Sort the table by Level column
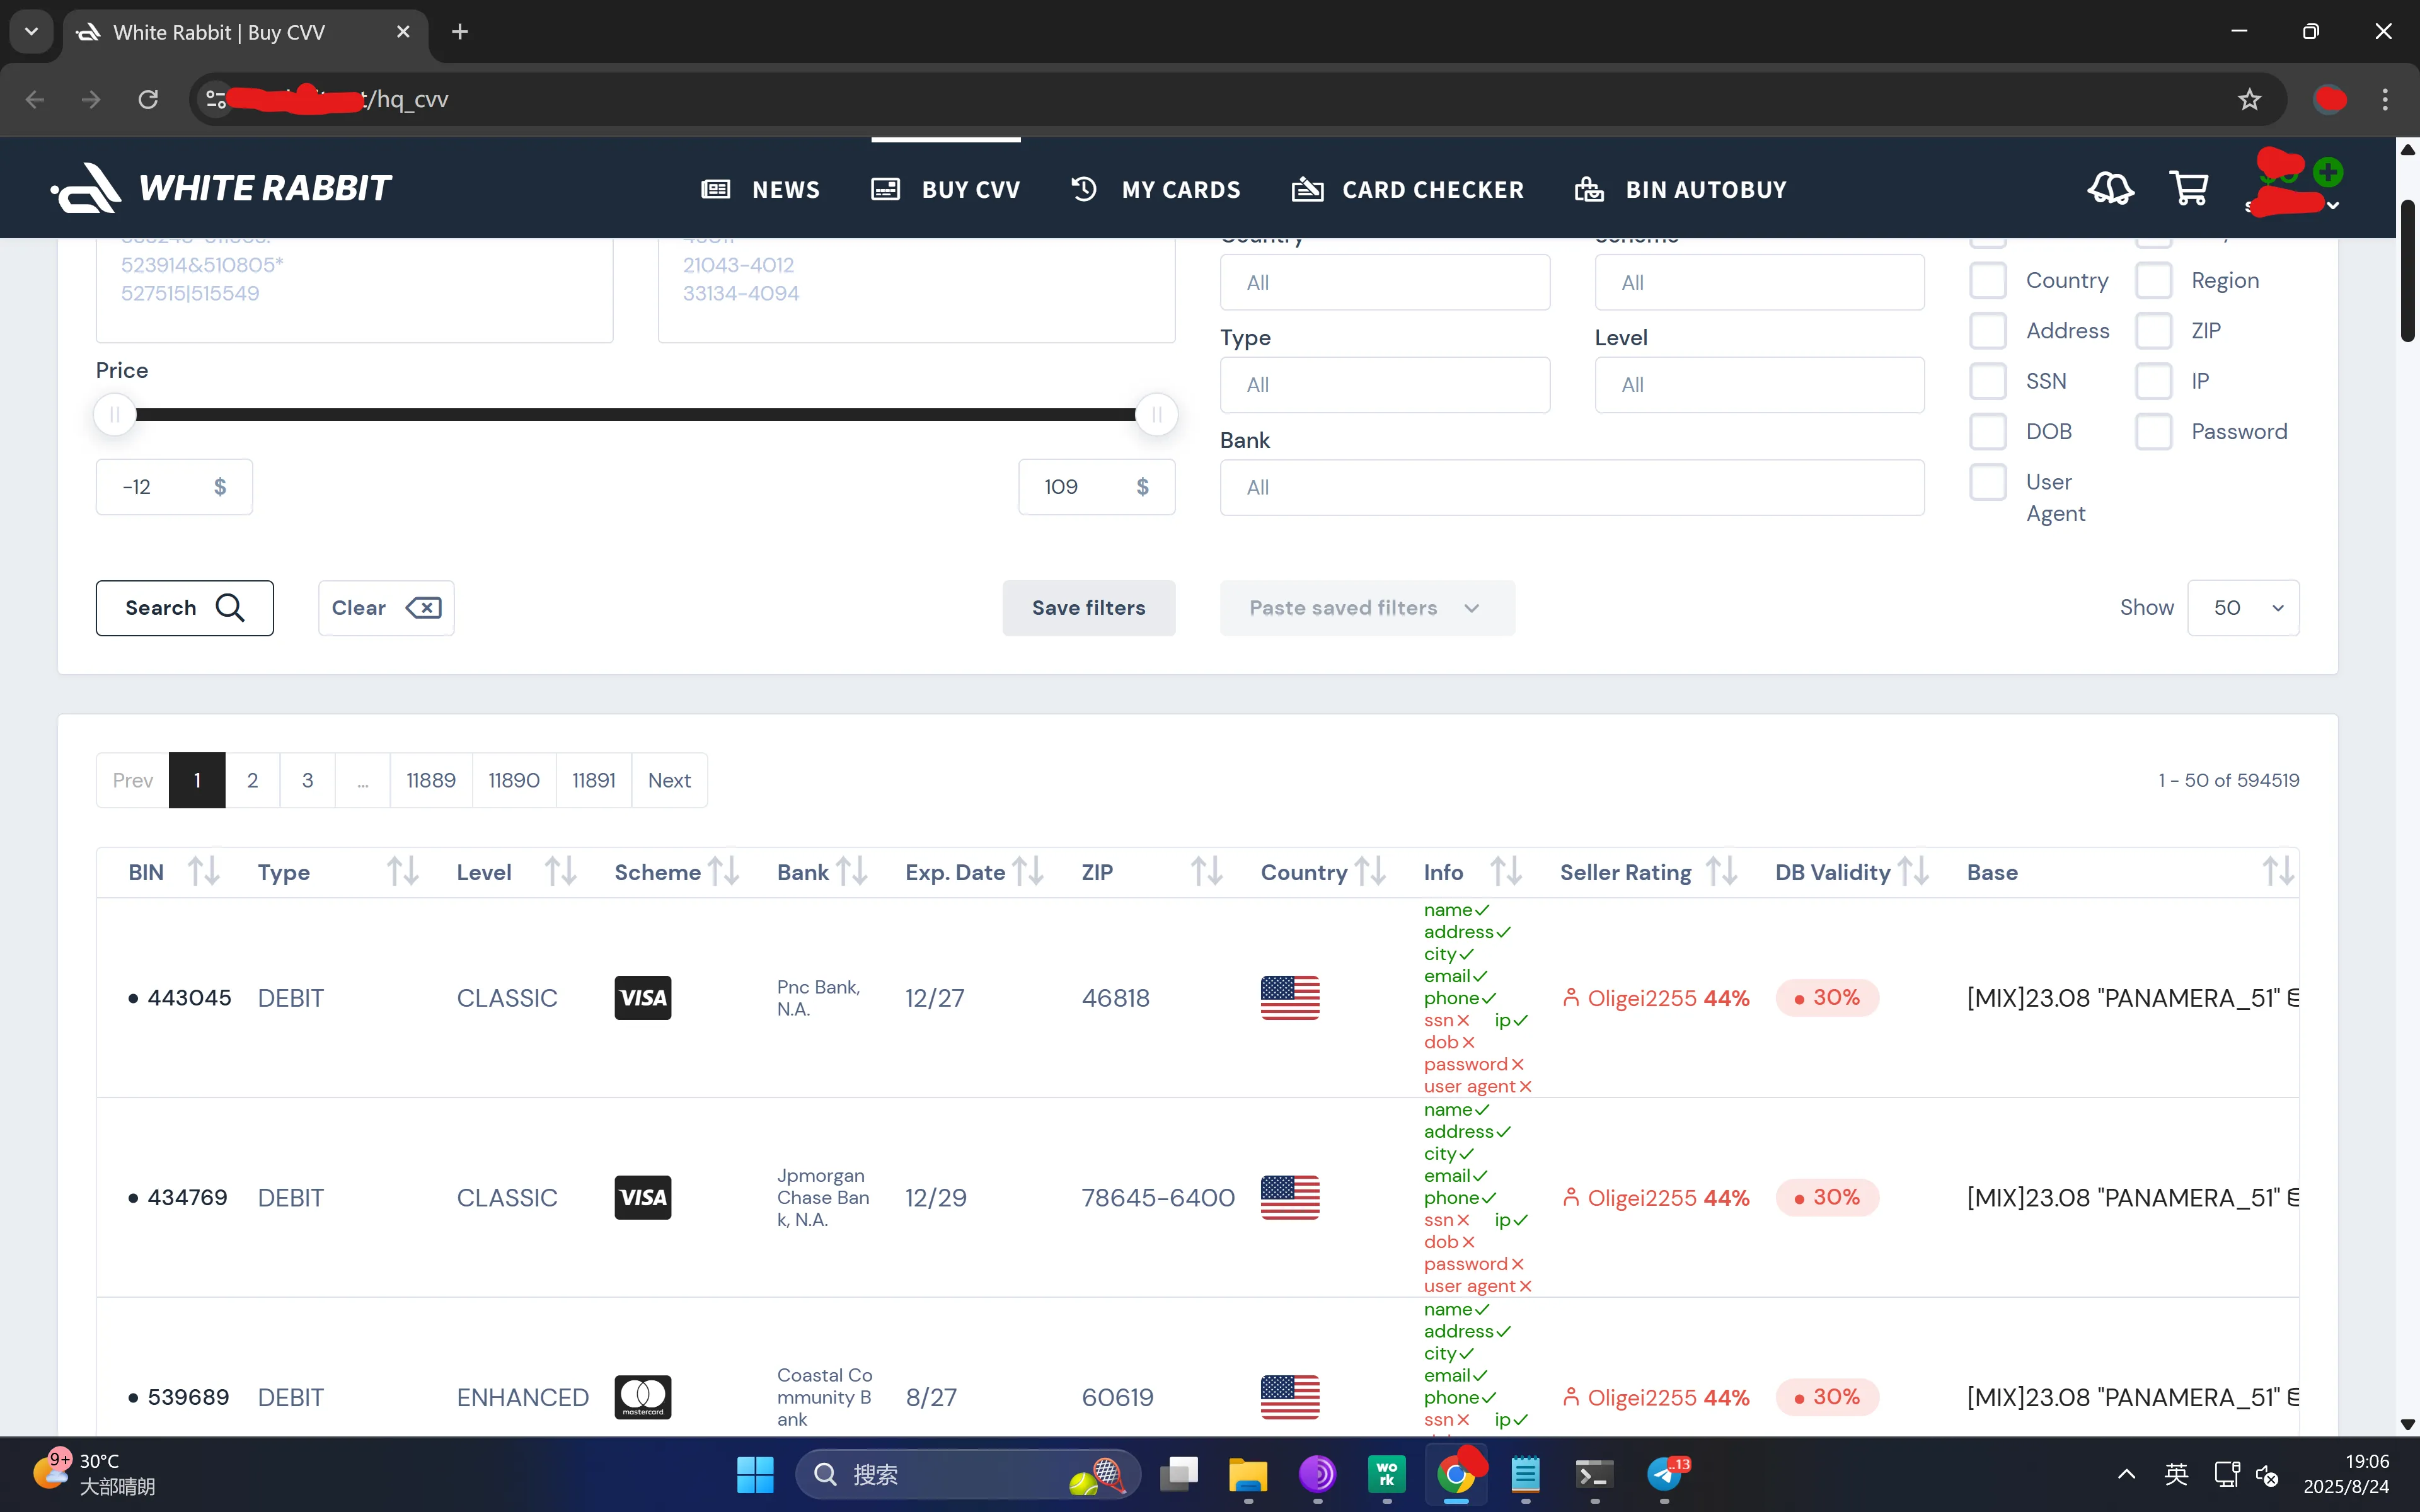Viewport: 2420px width, 1512px height. coord(561,872)
